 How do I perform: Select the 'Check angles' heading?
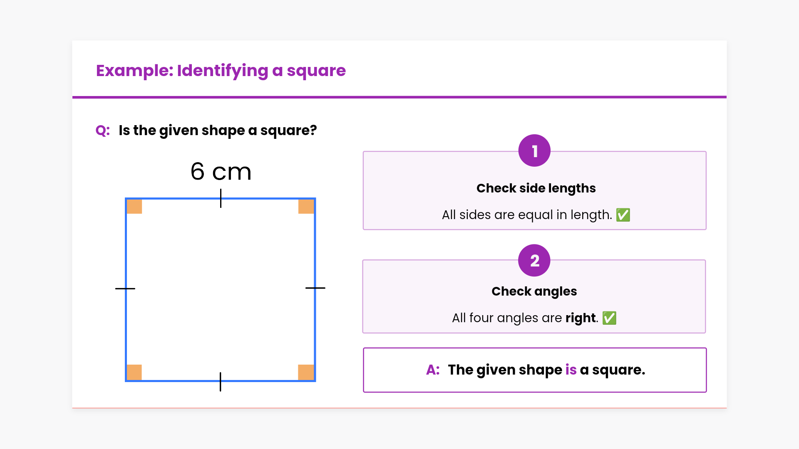tap(534, 291)
